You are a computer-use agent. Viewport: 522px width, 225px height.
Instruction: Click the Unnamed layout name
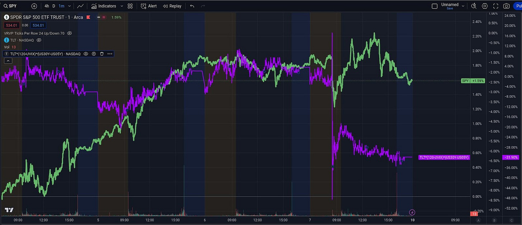tap(450, 5)
